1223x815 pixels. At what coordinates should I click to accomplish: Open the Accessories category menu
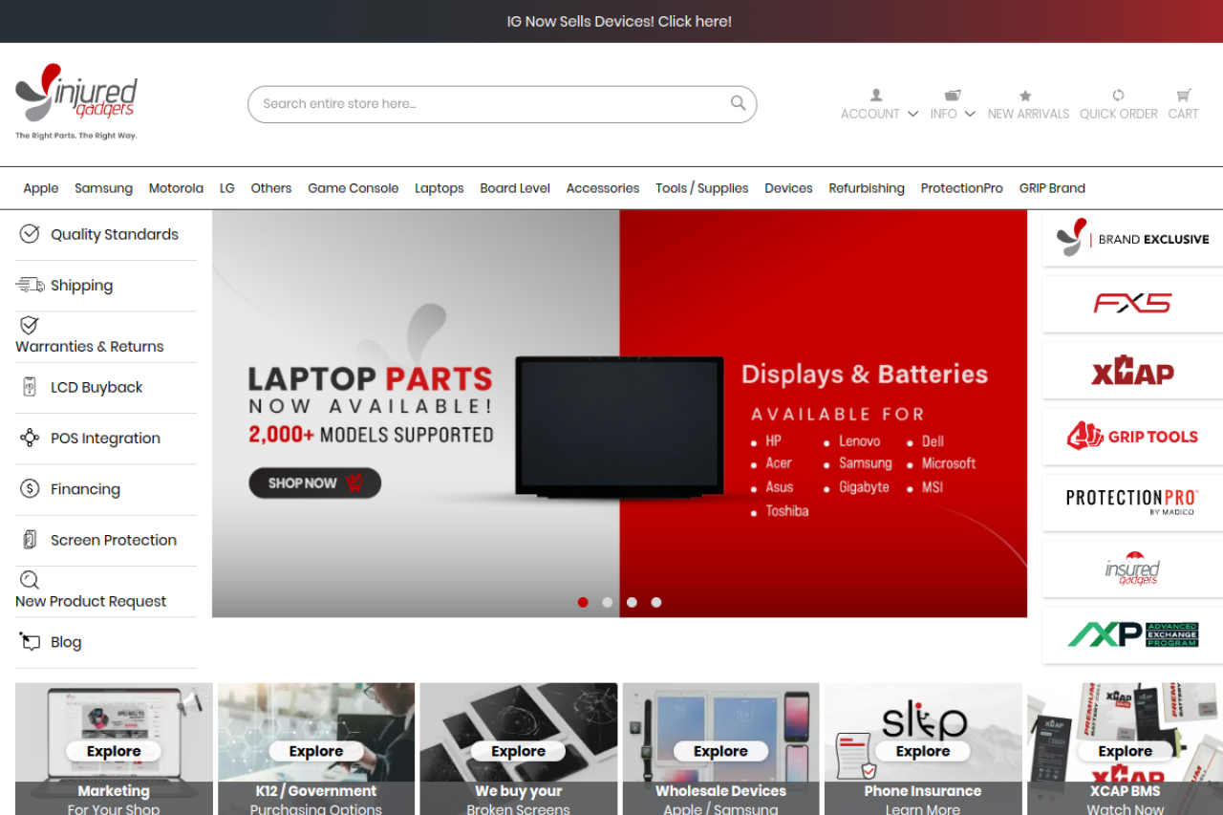pos(603,188)
